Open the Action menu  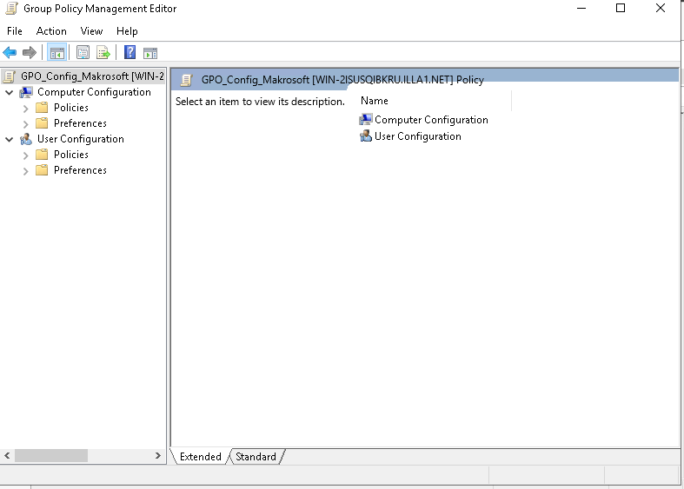click(x=51, y=31)
